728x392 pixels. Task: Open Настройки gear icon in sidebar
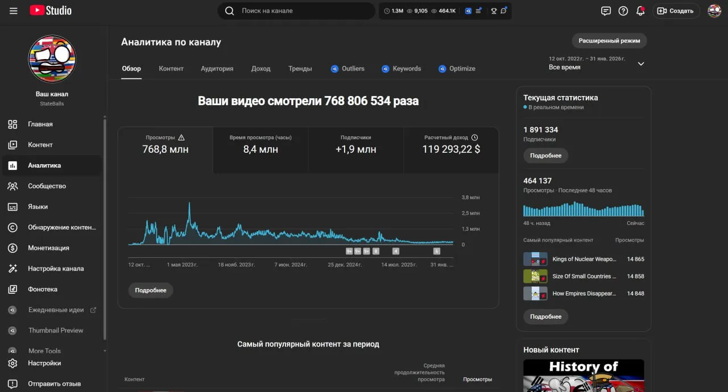tap(13, 363)
